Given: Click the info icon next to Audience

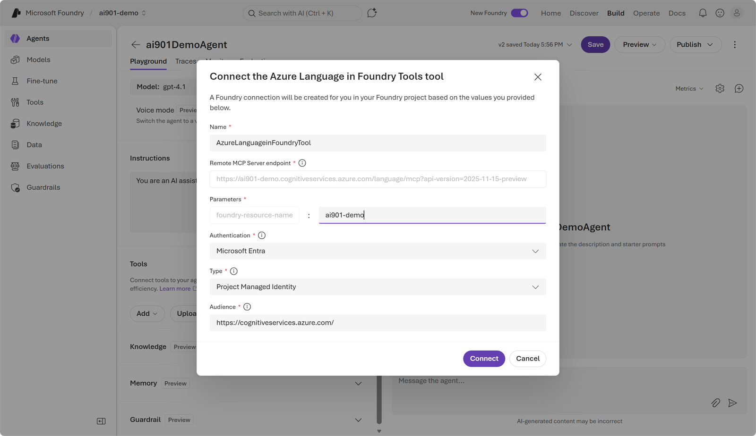Looking at the screenshot, I should [x=247, y=307].
